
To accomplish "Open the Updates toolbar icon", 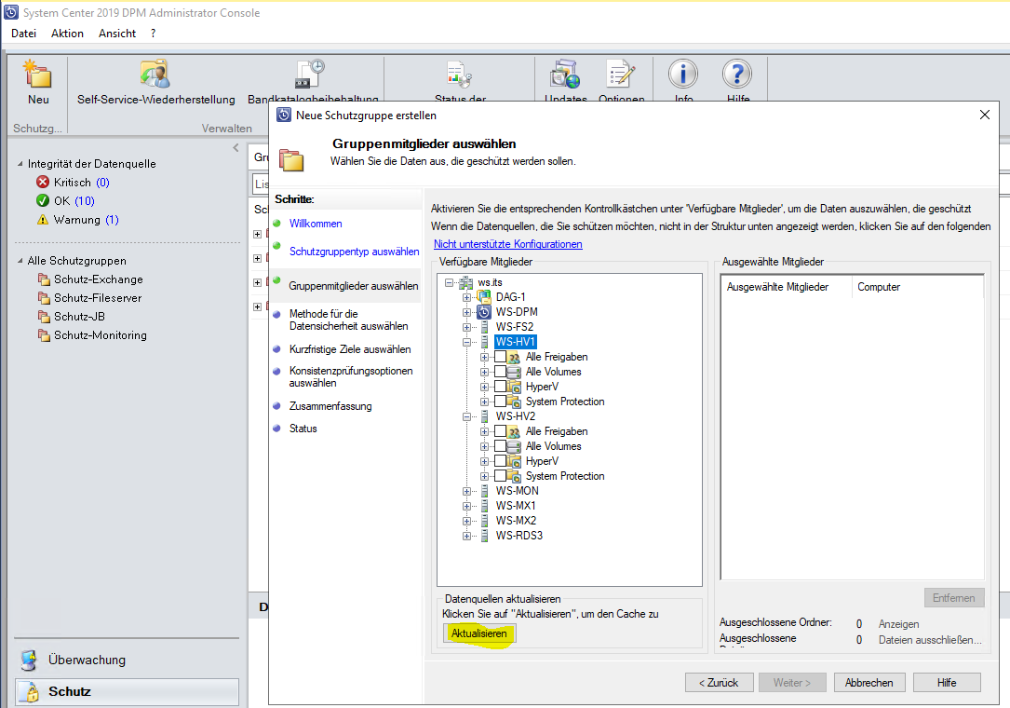I will (565, 74).
